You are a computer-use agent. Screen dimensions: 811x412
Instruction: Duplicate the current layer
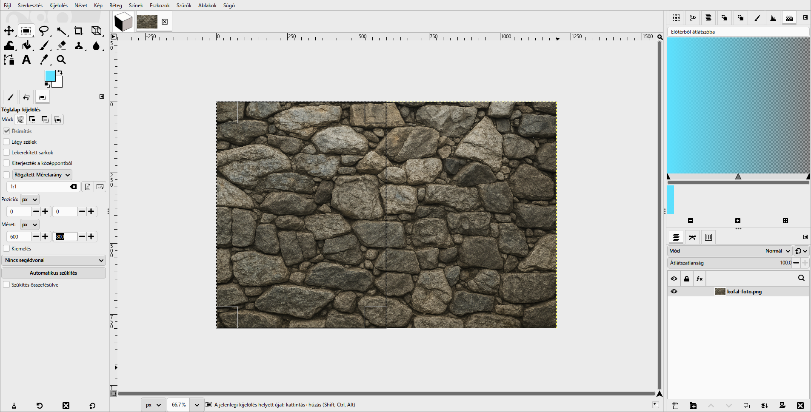click(747, 406)
